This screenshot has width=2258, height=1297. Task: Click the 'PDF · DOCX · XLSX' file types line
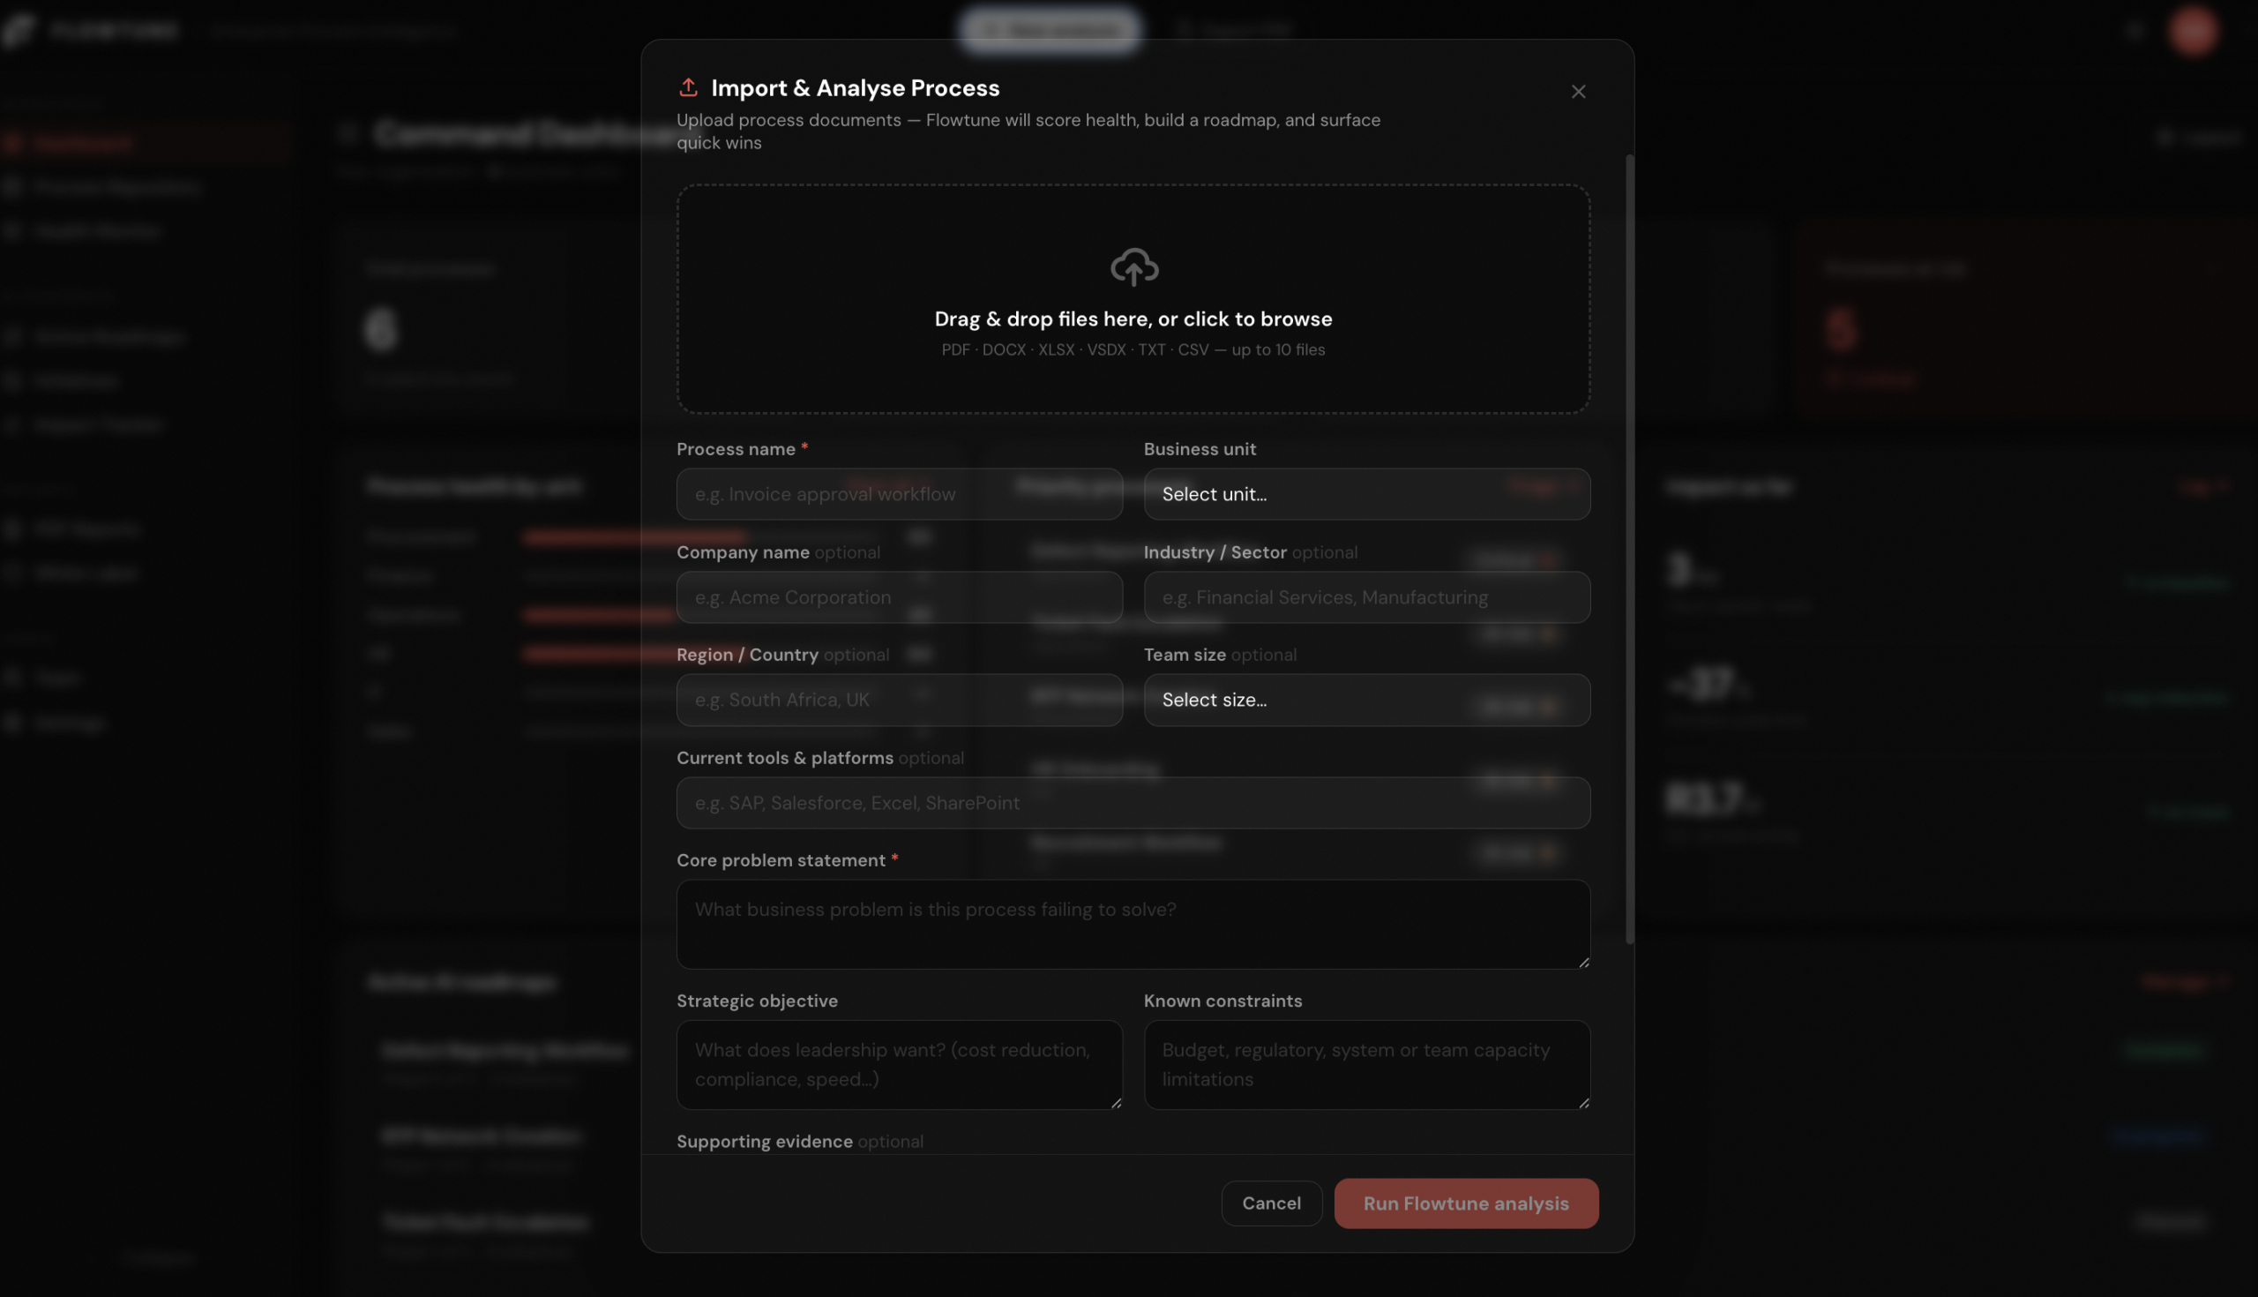[x=1133, y=350]
